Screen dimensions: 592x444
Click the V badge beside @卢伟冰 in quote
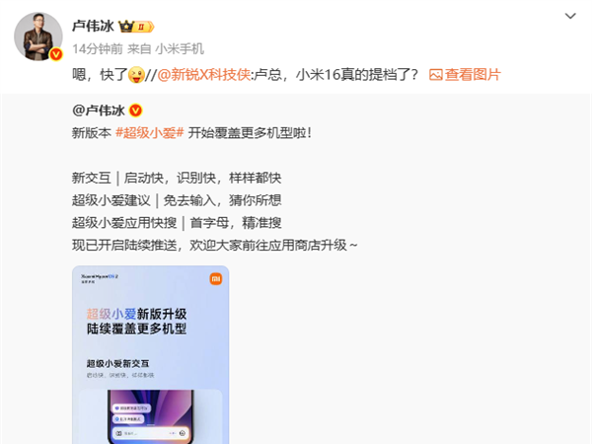(135, 111)
